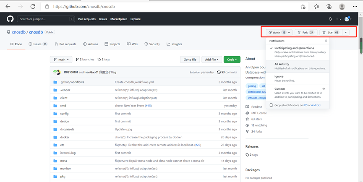Click the site padlock icon
This screenshot has height=182, width=363.
[x=47, y=6]
